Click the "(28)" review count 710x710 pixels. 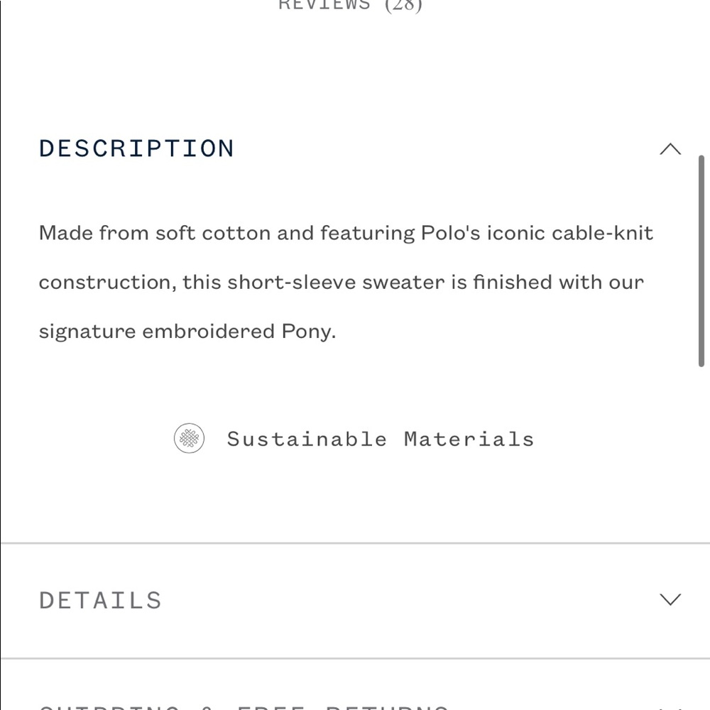tap(403, 6)
